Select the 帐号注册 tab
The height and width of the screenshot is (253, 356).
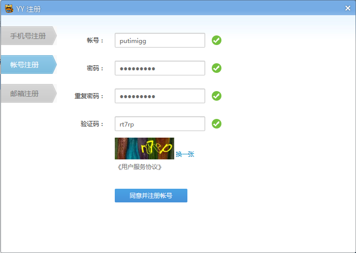click(x=28, y=64)
